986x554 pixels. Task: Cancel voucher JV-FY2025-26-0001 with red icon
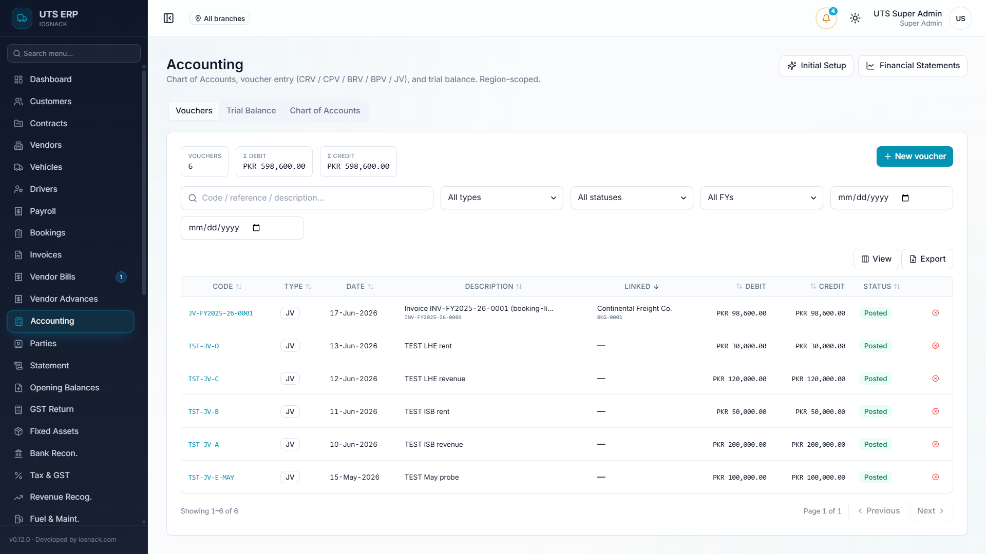coord(935,313)
